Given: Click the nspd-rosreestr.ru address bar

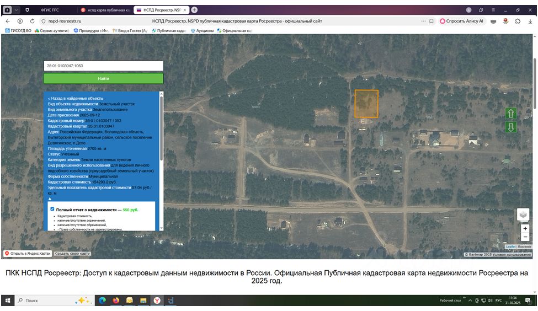Looking at the screenshot, I should [x=65, y=21].
